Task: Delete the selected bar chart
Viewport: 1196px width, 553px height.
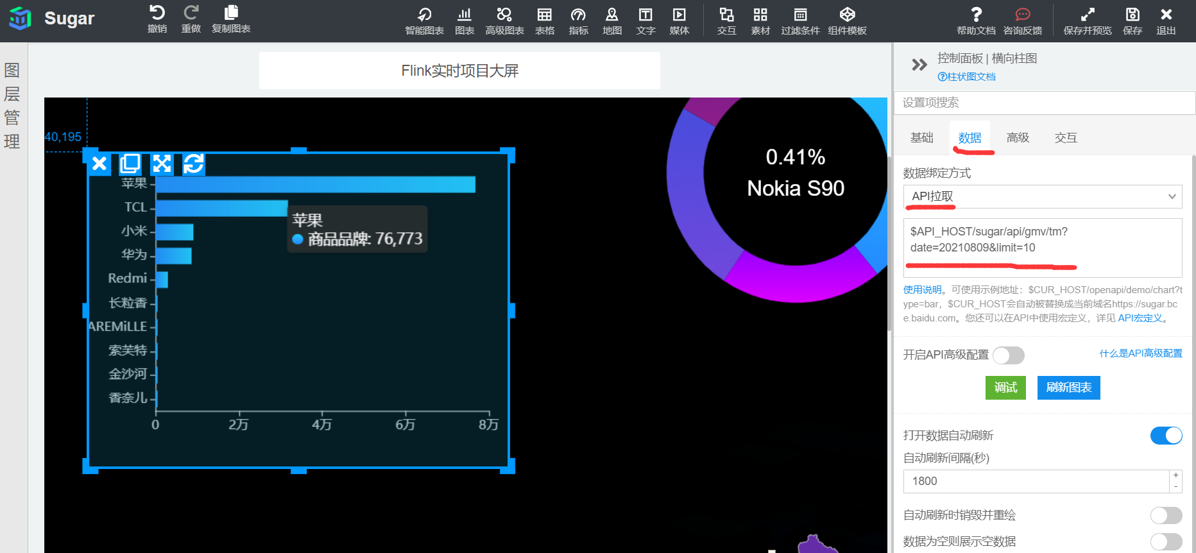Action: 99,164
